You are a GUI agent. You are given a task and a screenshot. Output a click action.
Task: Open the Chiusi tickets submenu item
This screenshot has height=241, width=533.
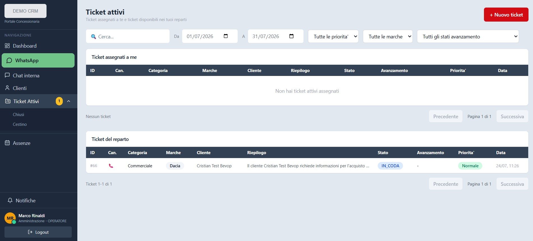(x=18, y=114)
